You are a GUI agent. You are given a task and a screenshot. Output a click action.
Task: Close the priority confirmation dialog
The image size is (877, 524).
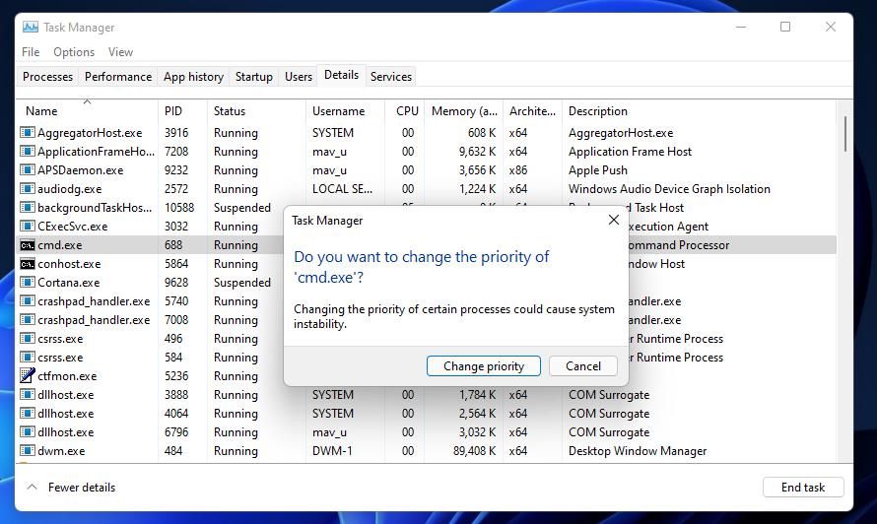[613, 221]
